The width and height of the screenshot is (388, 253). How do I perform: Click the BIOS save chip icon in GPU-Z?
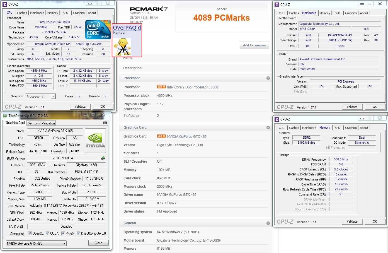pyautogui.click(x=103, y=158)
